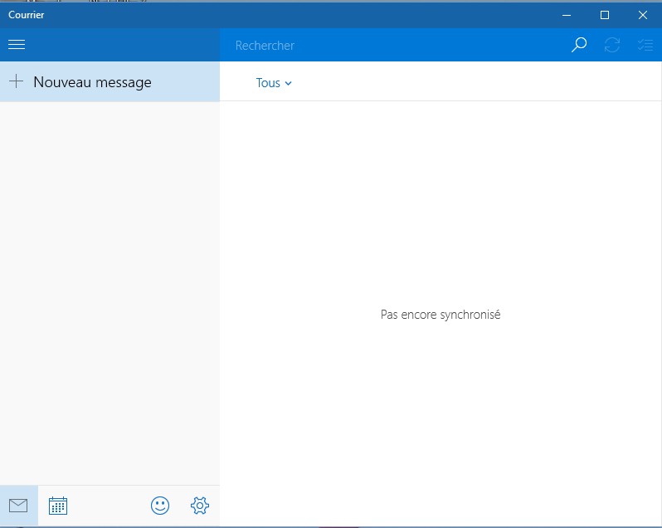Viewport: 662px width, 528px height.
Task: Click the chevron arrow next to Tous
Action: pos(289,84)
